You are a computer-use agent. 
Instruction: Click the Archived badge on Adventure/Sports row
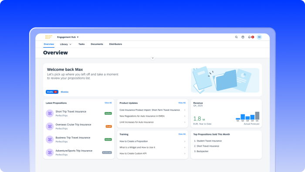[x=107, y=152]
